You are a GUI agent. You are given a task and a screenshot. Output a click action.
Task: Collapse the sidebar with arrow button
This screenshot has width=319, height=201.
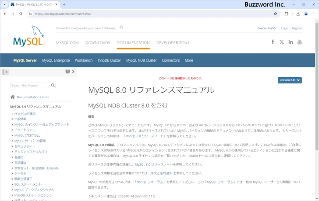click(x=6, y=72)
